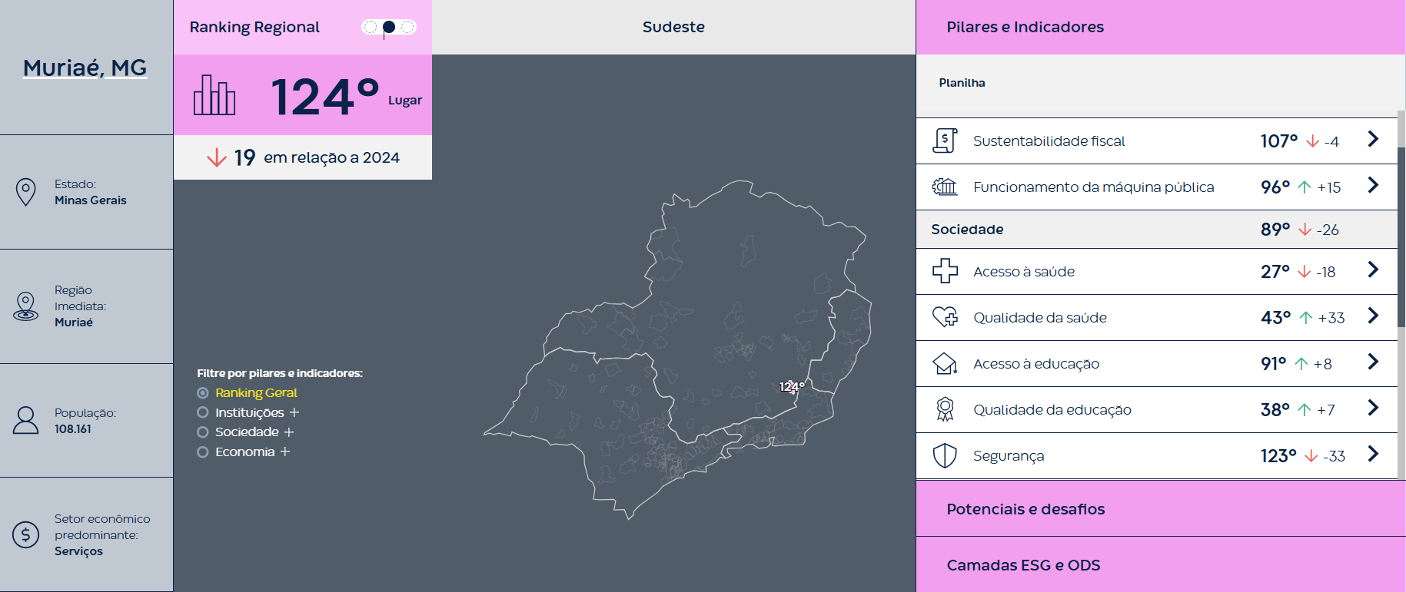Click the health quality heart icon
This screenshot has width=1406, height=592.
[x=945, y=317]
